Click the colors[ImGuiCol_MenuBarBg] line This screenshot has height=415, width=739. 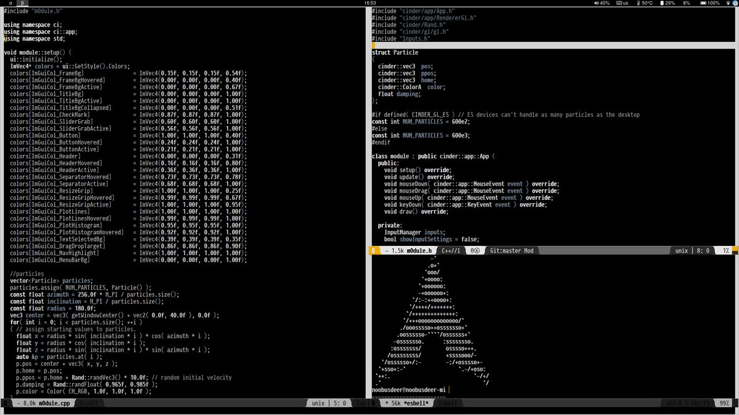tap(128, 260)
